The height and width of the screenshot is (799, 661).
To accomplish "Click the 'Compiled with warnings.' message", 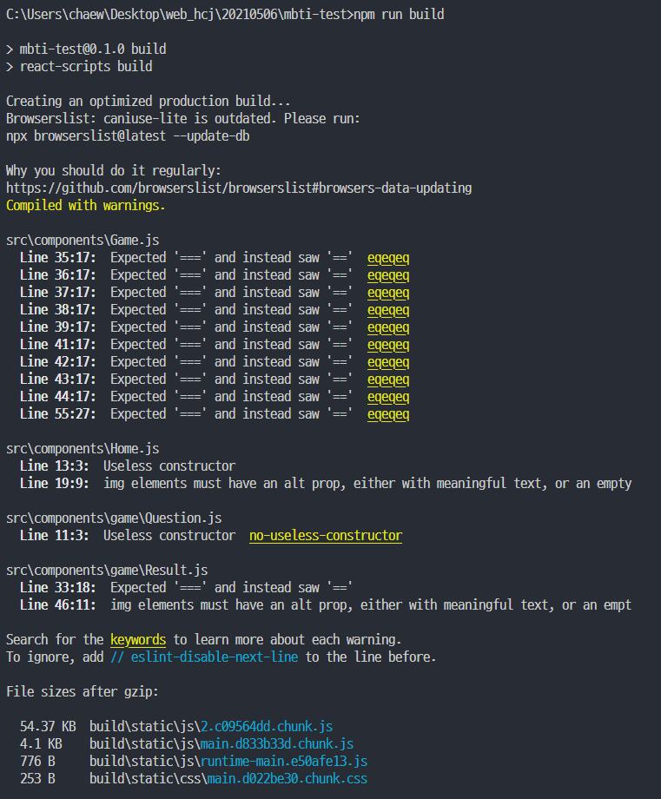I will pos(86,205).
